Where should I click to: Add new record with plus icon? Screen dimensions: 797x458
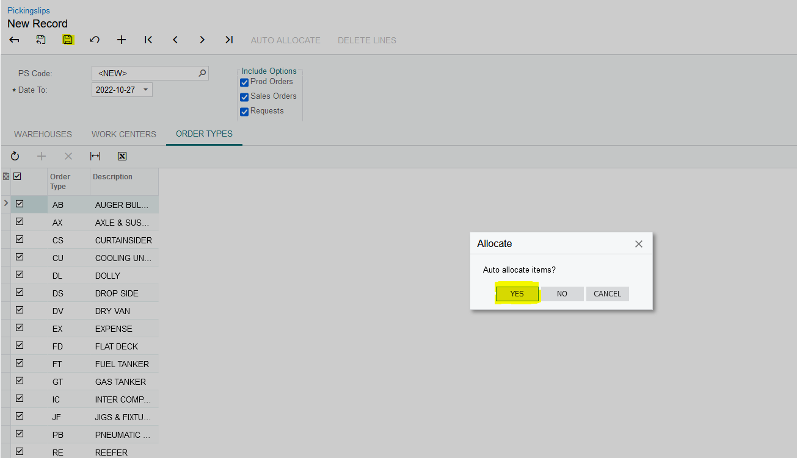click(122, 40)
